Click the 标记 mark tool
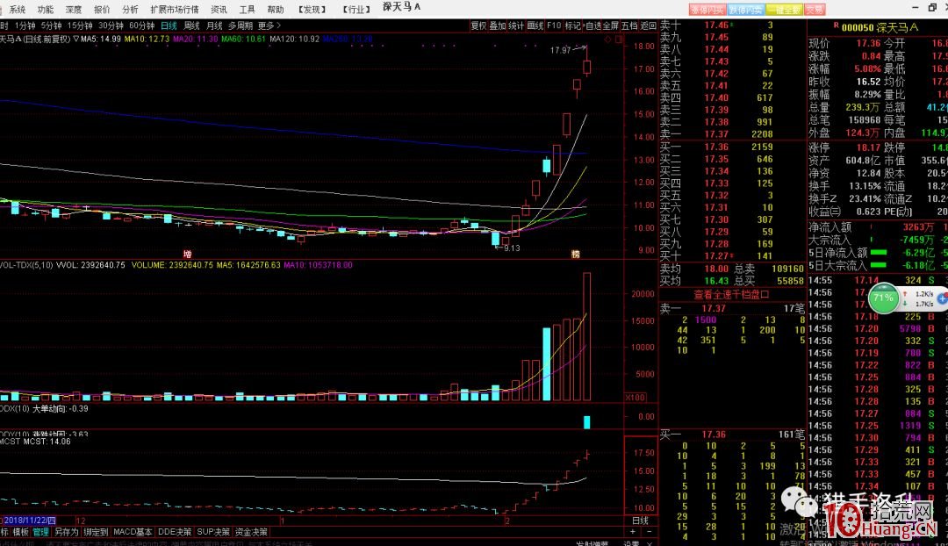Image resolution: width=948 pixels, height=546 pixels. click(x=572, y=25)
